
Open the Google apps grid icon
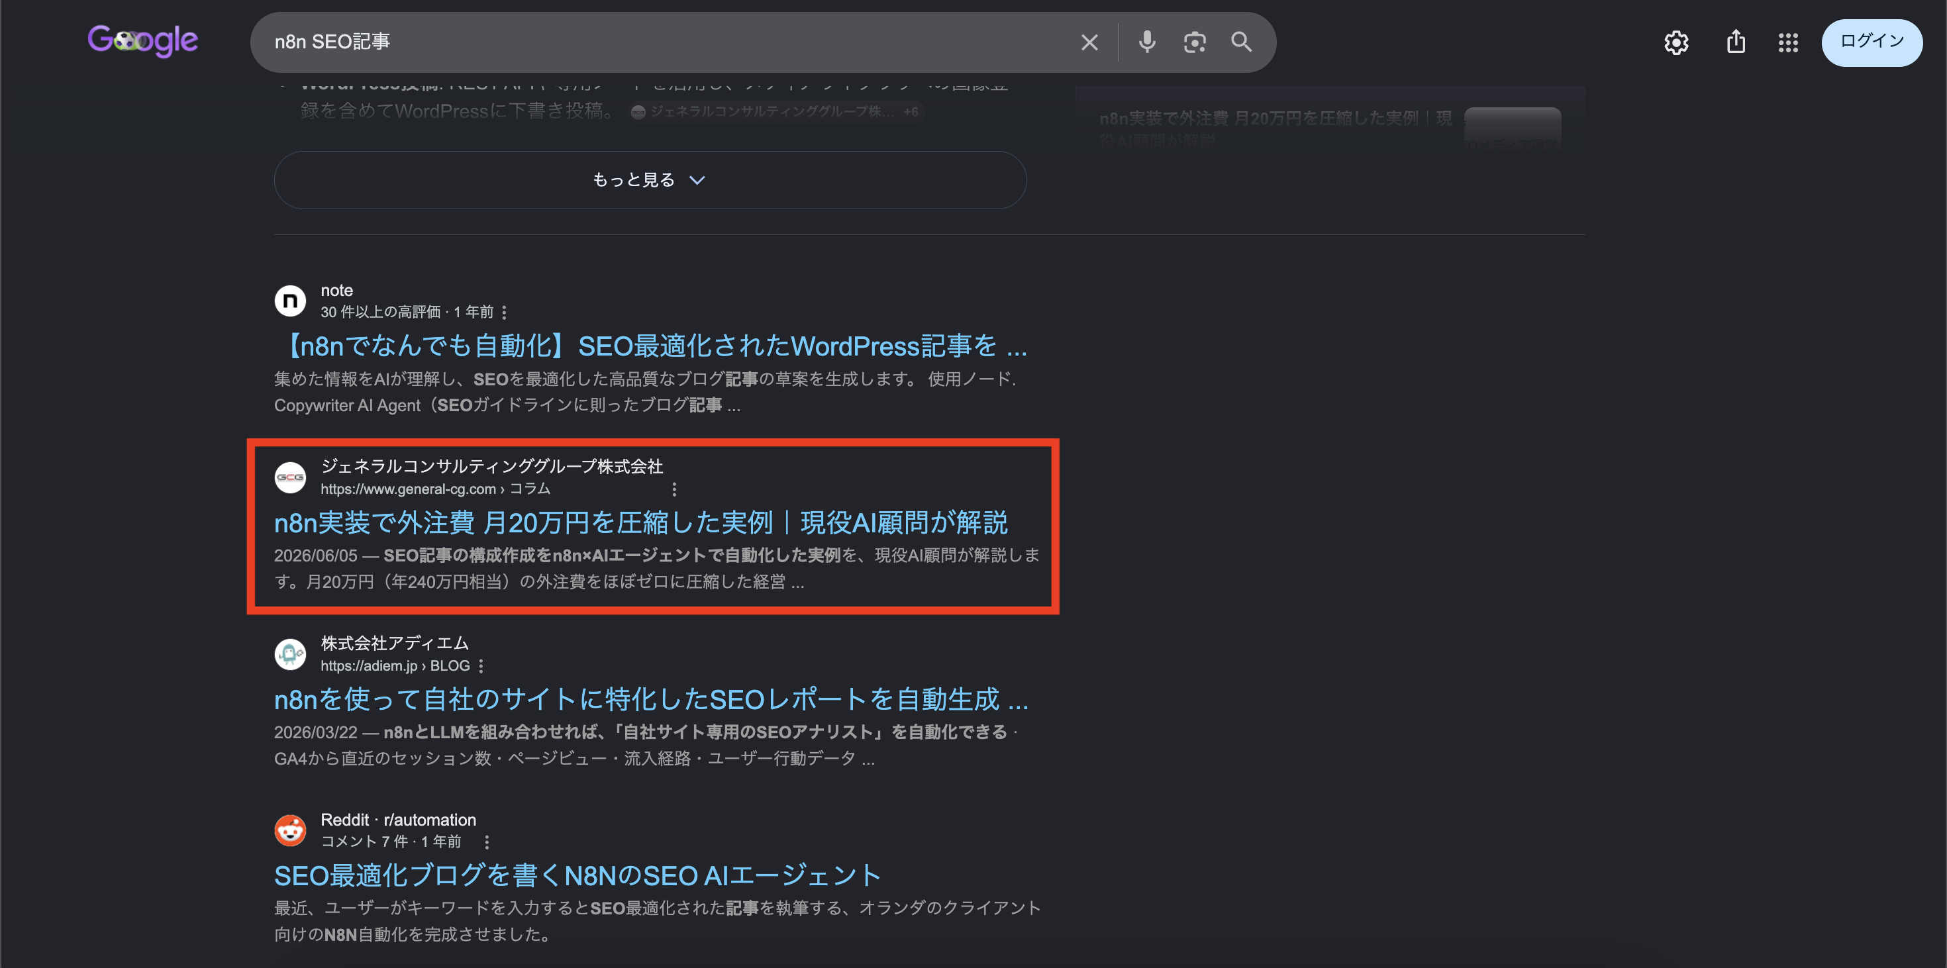click(1787, 42)
